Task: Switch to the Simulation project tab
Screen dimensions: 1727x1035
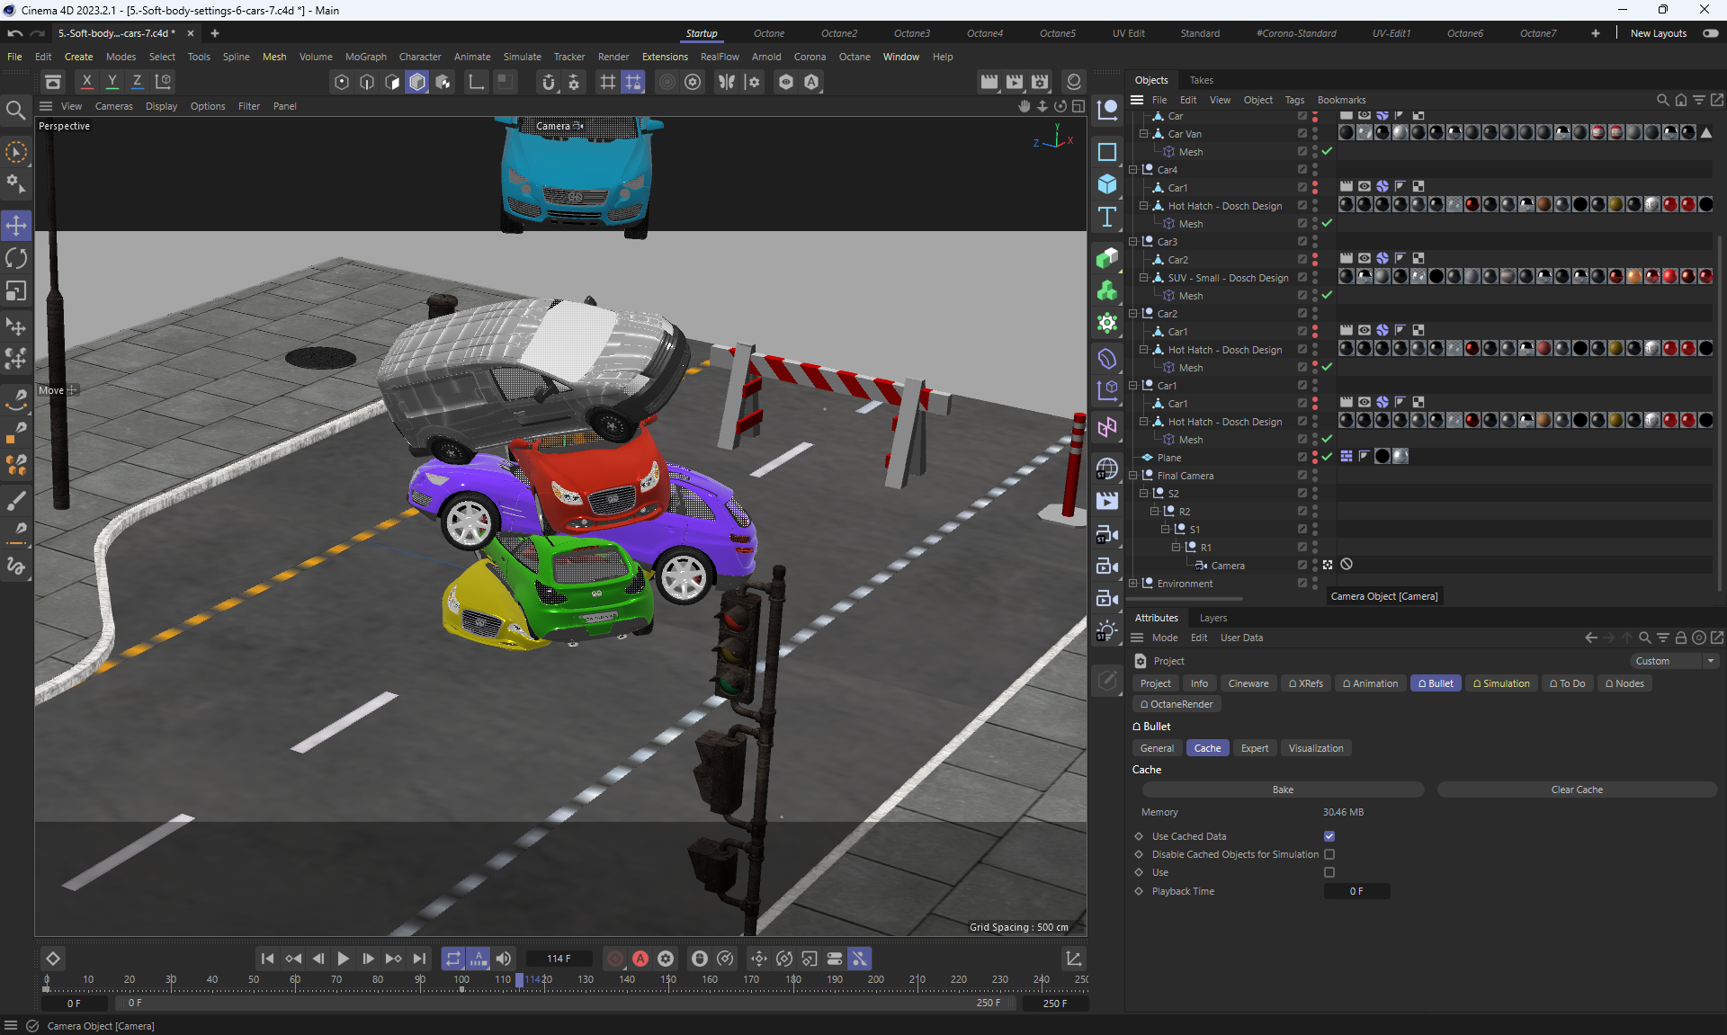Action: [x=1500, y=683]
